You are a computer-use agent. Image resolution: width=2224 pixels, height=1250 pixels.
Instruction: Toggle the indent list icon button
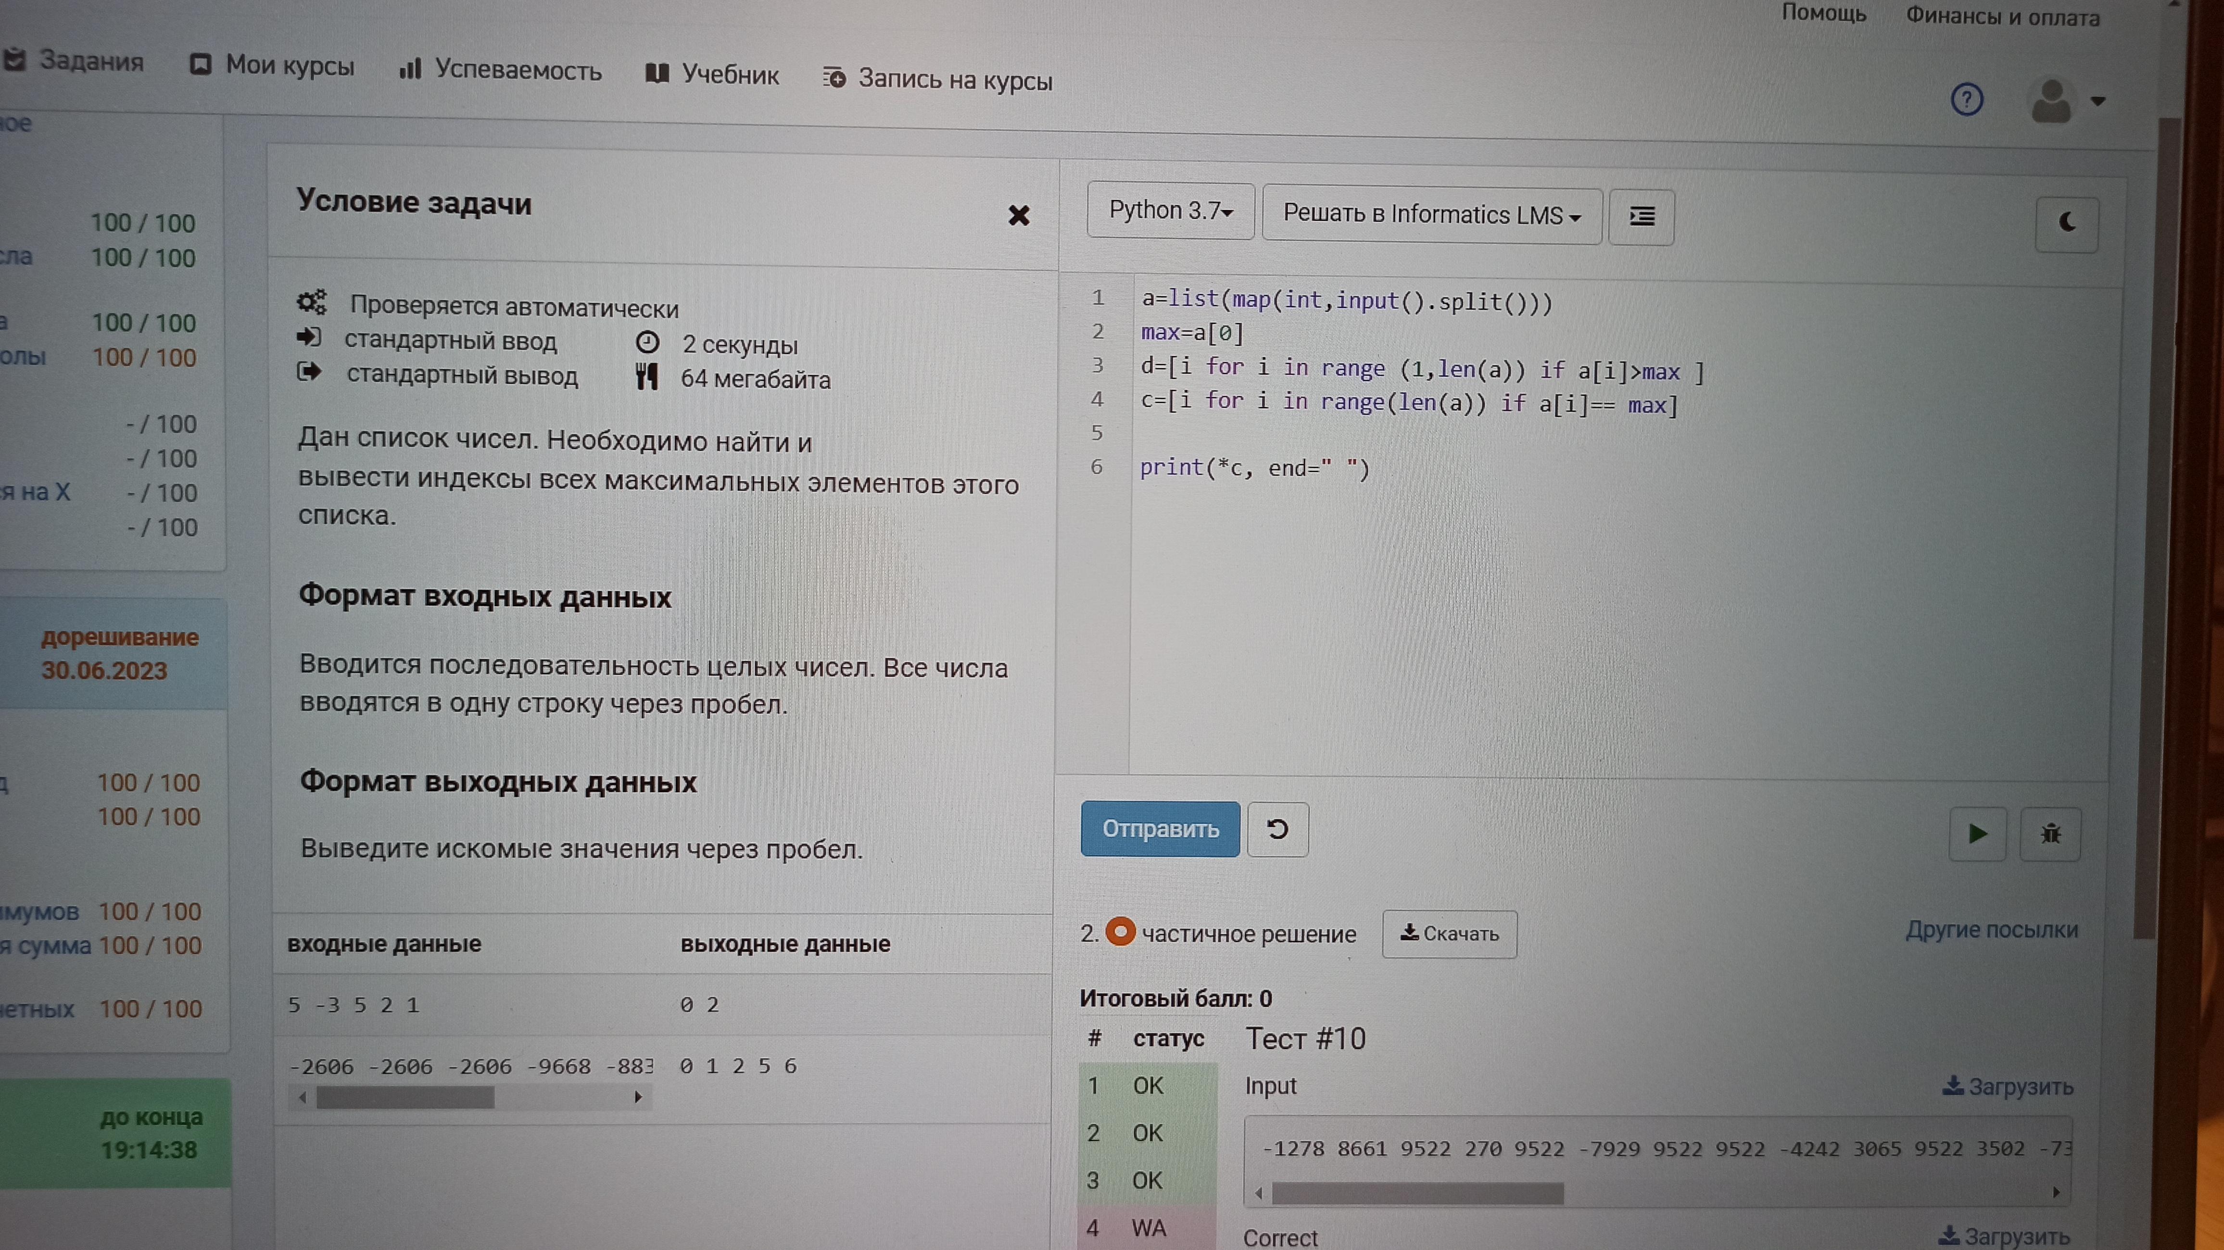pyautogui.click(x=1641, y=217)
